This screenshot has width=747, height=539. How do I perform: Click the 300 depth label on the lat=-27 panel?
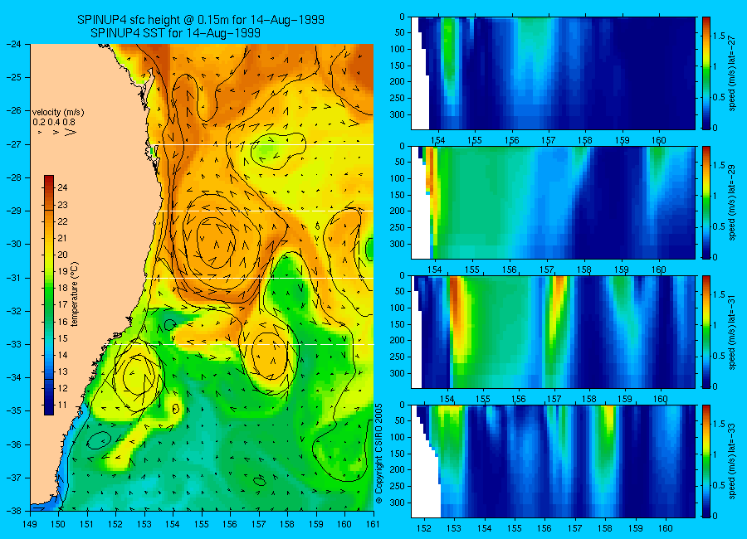398,114
